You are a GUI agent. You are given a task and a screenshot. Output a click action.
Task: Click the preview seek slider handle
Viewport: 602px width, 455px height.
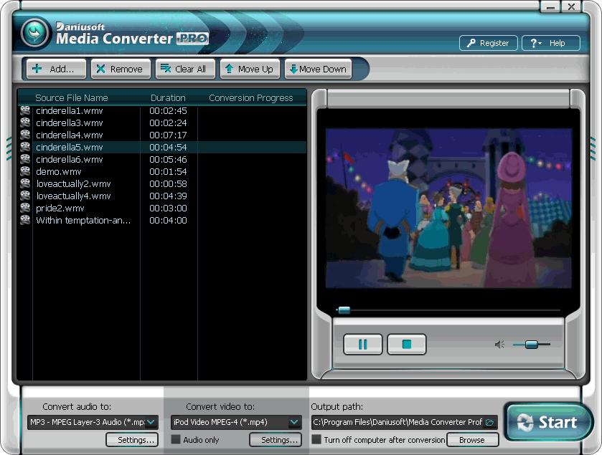344,310
